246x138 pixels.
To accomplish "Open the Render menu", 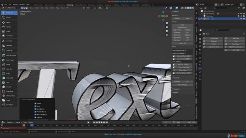I will pos(15,5).
